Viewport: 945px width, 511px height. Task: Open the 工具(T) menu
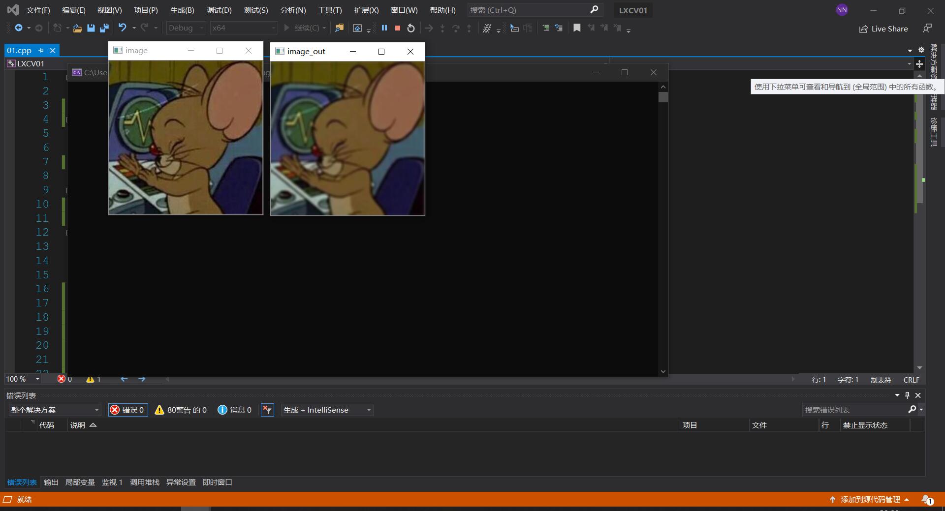tap(330, 10)
